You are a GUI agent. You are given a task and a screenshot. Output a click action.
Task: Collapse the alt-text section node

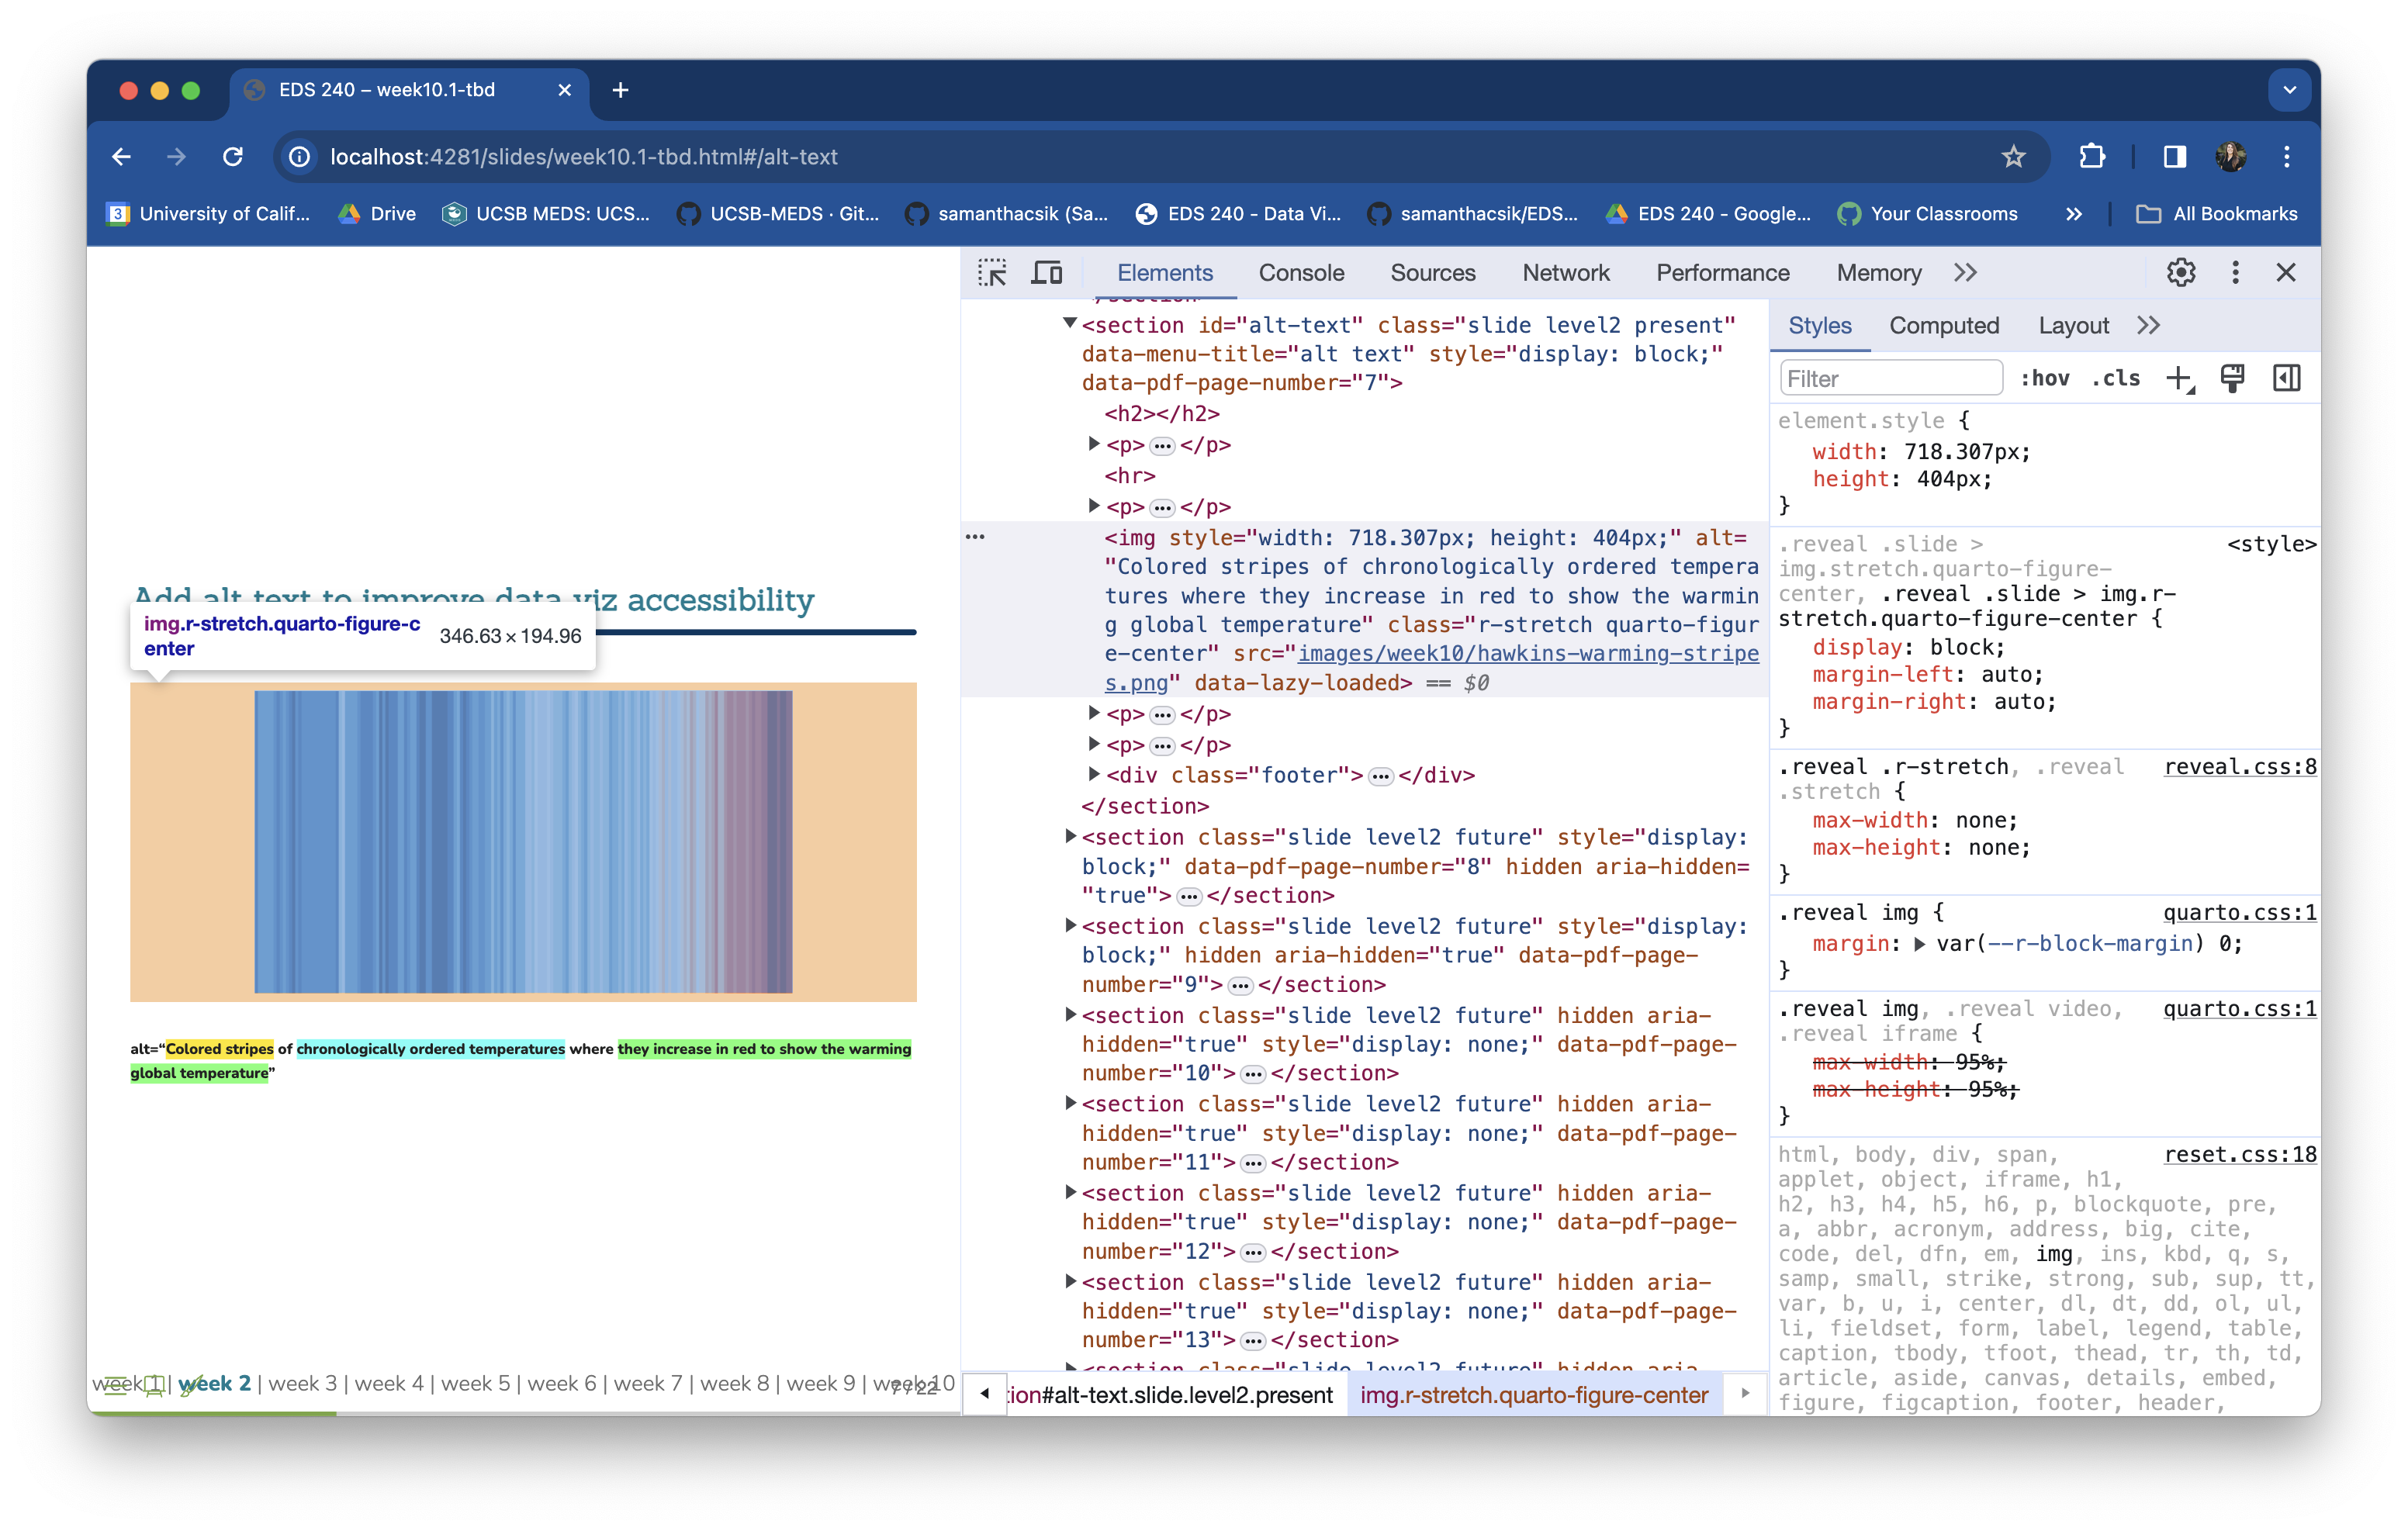[x=1069, y=323]
